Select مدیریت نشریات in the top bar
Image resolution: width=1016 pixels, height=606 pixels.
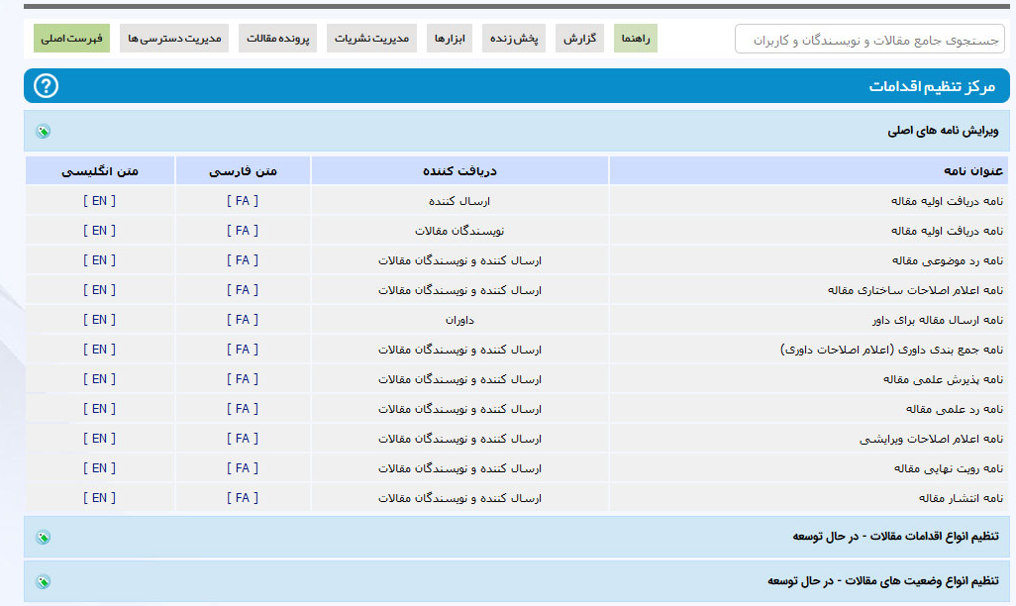point(371,39)
